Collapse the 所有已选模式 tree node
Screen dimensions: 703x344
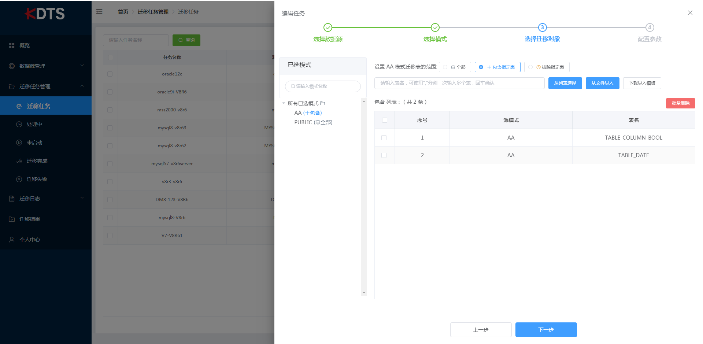click(284, 103)
